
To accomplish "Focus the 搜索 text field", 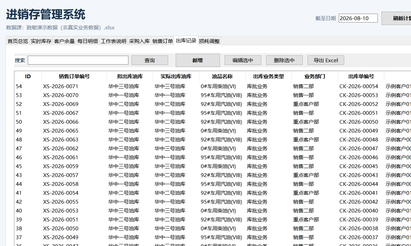I will coord(78,60).
